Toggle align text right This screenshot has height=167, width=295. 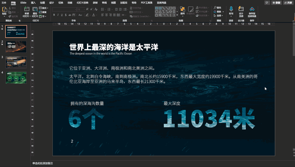(110, 15)
